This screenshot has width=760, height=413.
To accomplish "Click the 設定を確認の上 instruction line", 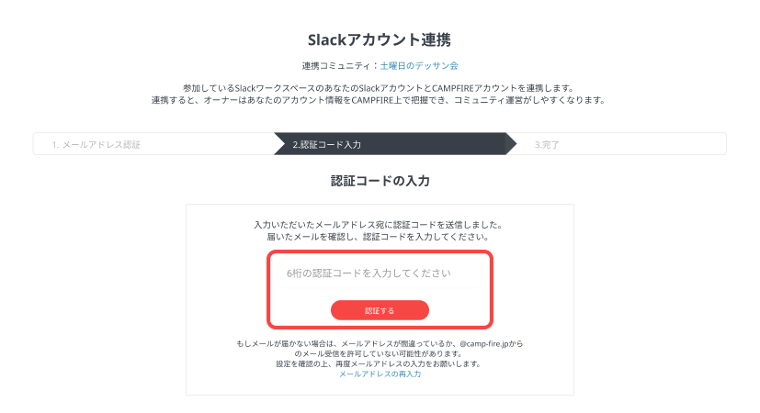I will pyautogui.click(x=379, y=363).
